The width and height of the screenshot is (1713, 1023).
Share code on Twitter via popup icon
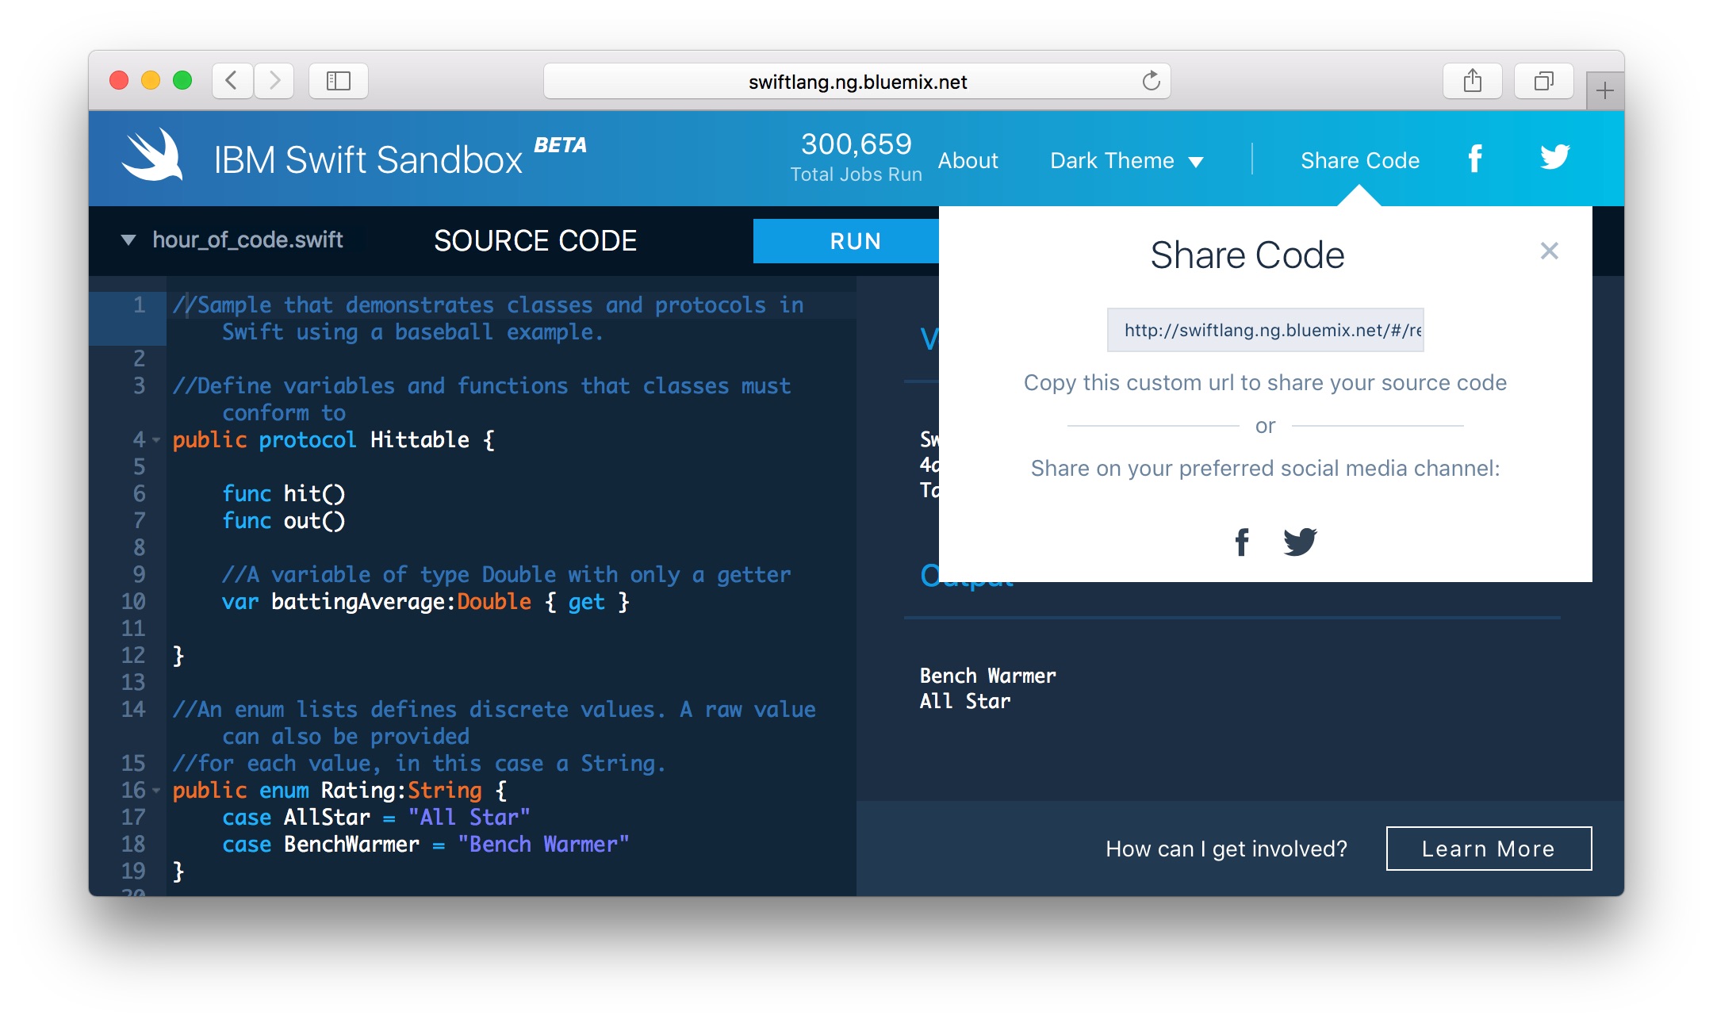pos(1301,542)
